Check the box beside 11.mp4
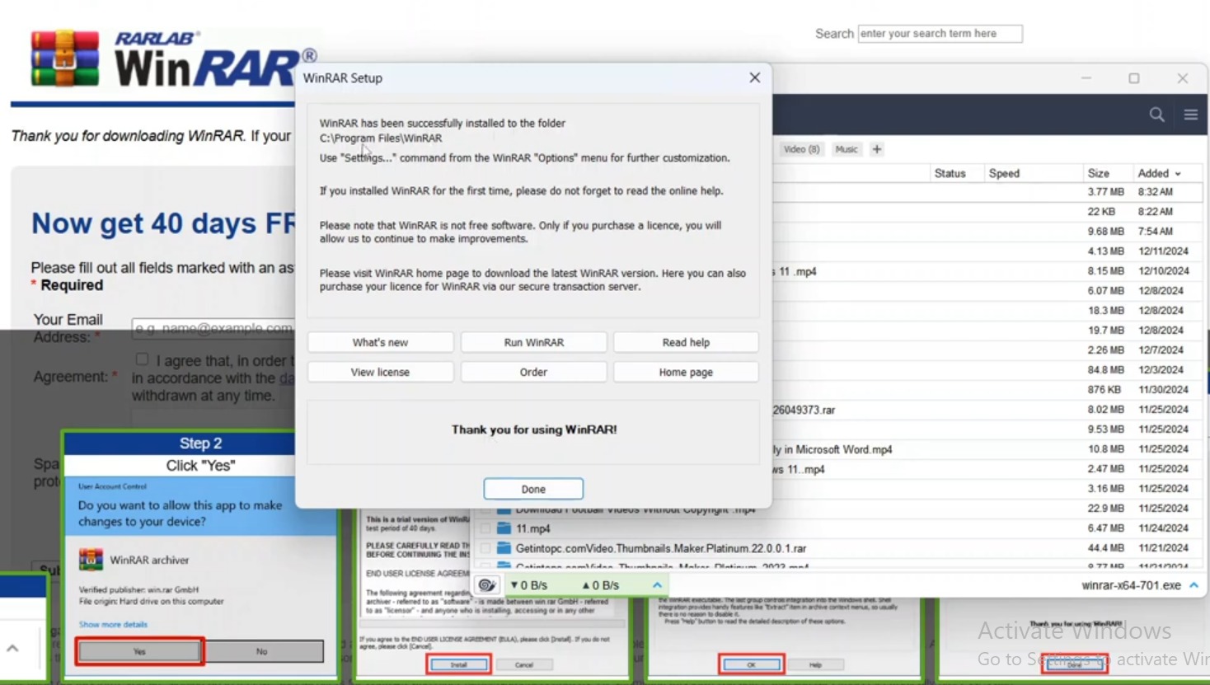Image resolution: width=1210 pixels, height=685 pixels. (485, 528)
